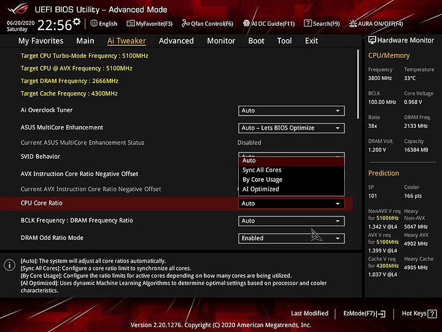Go to the Boot tab

(256, 41)
